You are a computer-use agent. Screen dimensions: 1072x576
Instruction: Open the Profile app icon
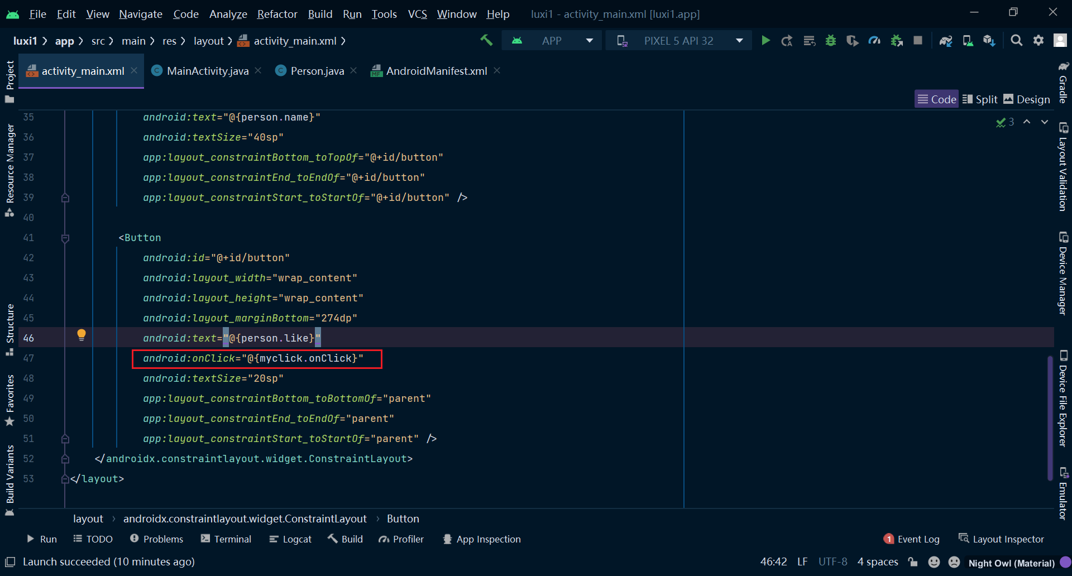[874, 40]
